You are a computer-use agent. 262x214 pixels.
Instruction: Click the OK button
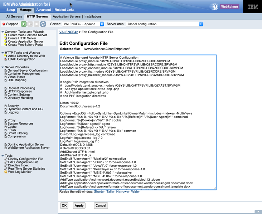pyautogui.click(x=64, y=205)
